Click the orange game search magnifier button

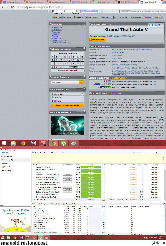81,82
